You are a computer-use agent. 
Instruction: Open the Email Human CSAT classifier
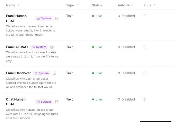coord(16,18)
